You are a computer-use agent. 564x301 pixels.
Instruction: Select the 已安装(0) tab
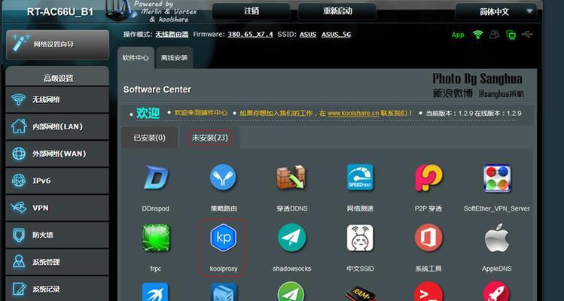tap(150, 138)
